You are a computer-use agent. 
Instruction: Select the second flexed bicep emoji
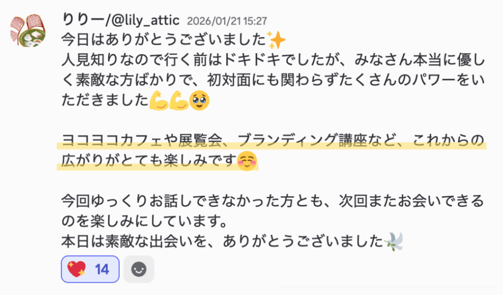tap(179, 100)
